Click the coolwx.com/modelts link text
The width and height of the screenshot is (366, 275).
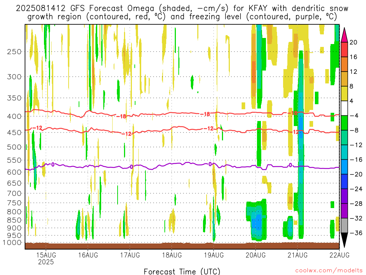click(x=329, y=271)
